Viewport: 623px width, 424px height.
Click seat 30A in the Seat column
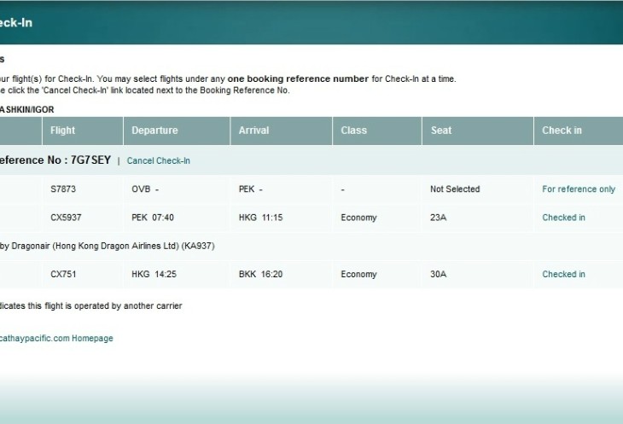439,274
